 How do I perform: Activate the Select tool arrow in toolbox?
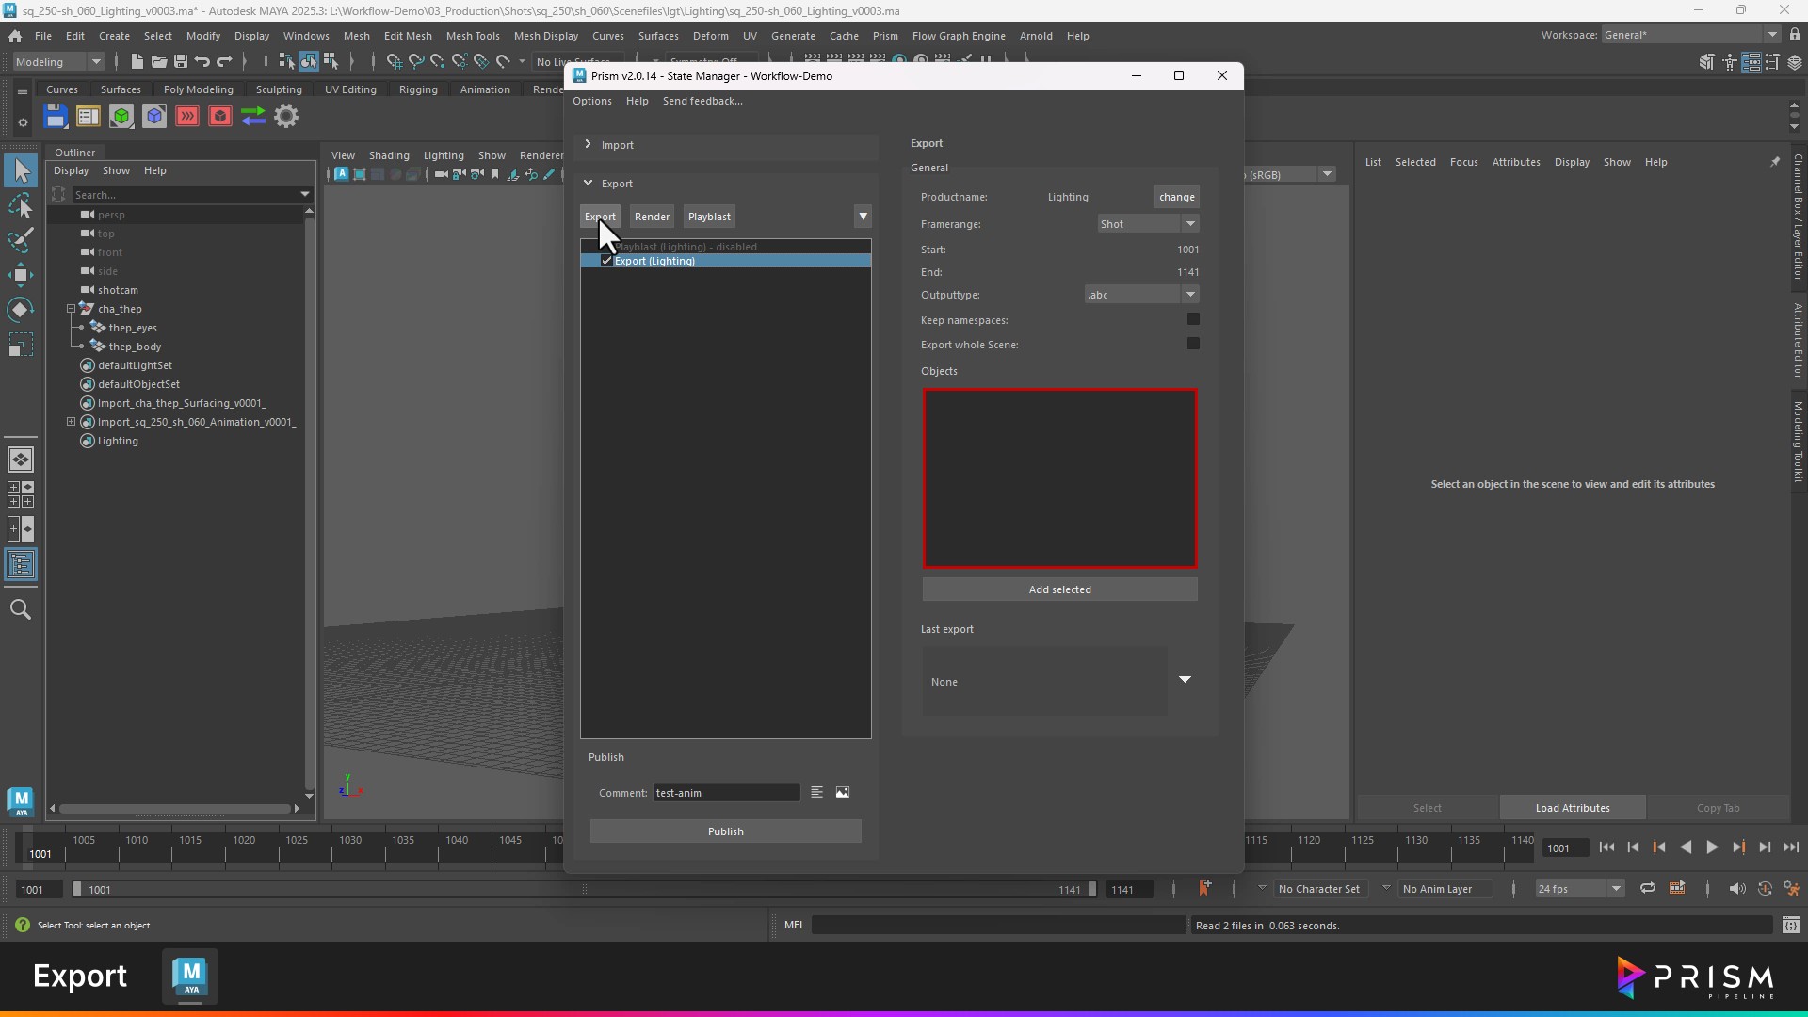coord(21,171)
